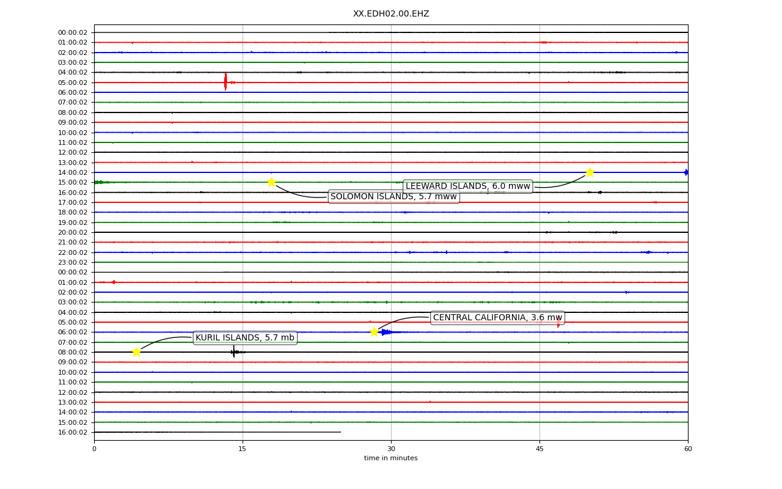Image resolution: width=782 pixels, height=489 pixels.
Task: Click the 45 tick label on time axis
Action: click(539, 449)
